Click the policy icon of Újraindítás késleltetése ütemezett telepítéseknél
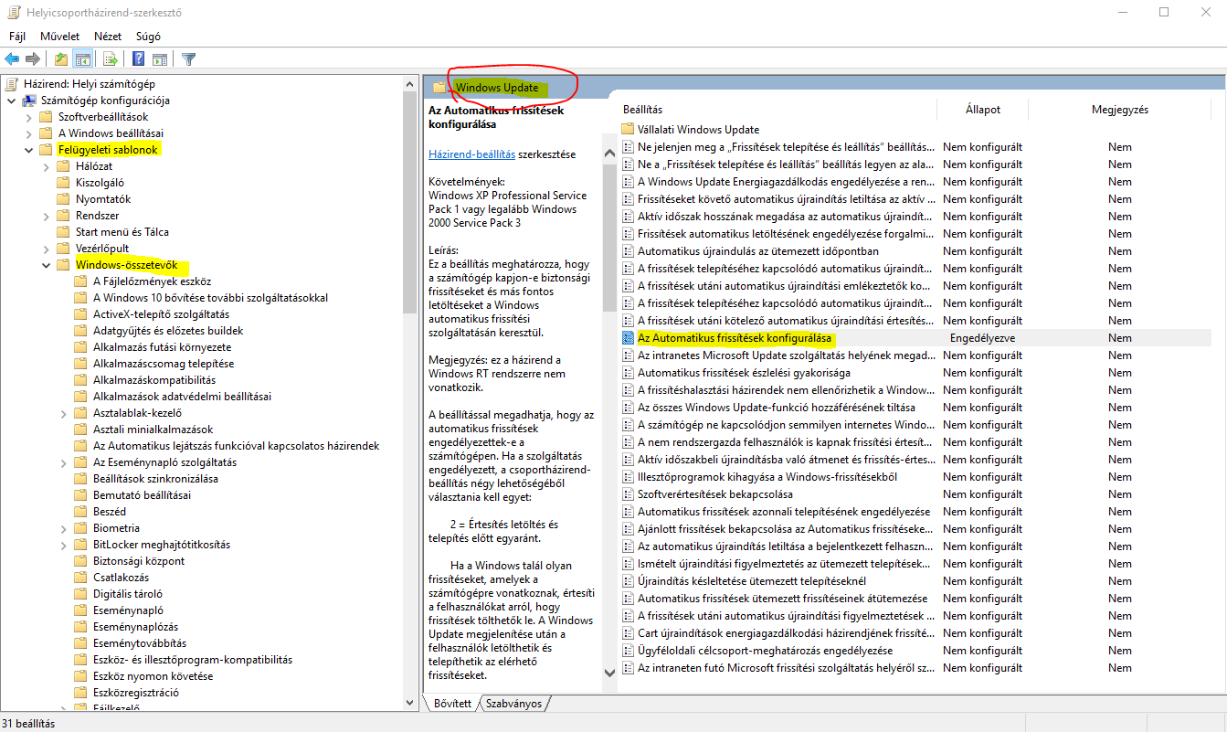1227x732 pixels. click(628, 581)
